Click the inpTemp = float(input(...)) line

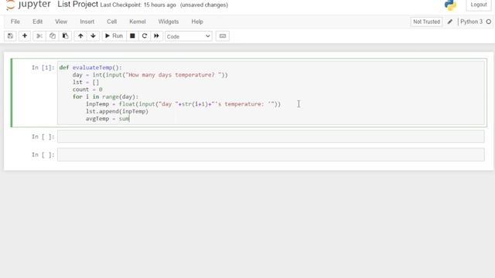(183, 104)
